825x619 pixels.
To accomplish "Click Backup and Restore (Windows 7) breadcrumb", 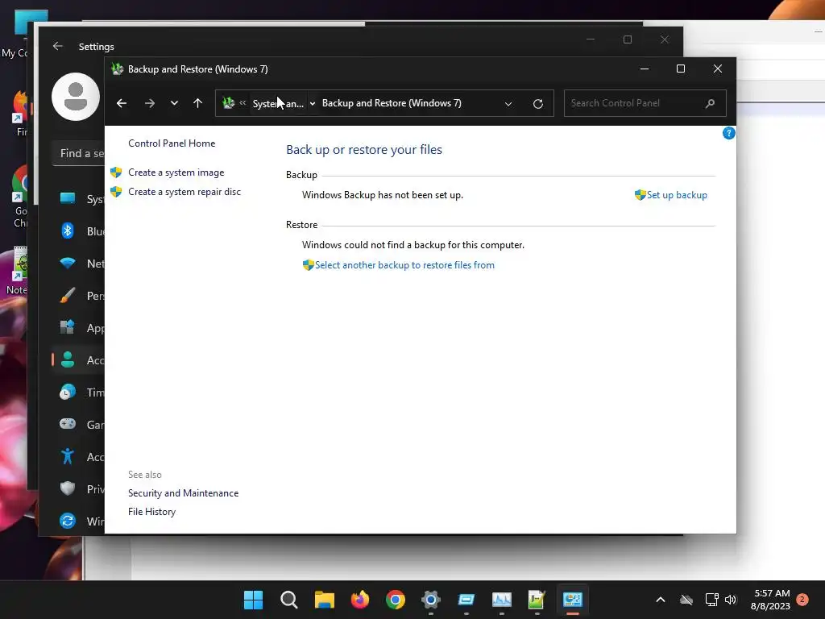I will [x=392, y=103].
